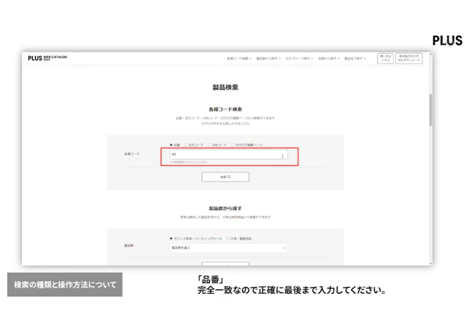The height and width of the screenshot is (334, 465).
Task: Open the 製品群から探す header menu
Action: [x=268, y=58]
